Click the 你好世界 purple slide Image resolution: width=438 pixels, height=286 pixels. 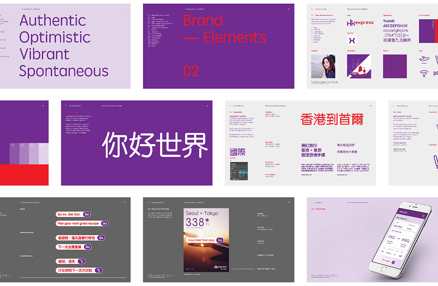pos(137,143)
